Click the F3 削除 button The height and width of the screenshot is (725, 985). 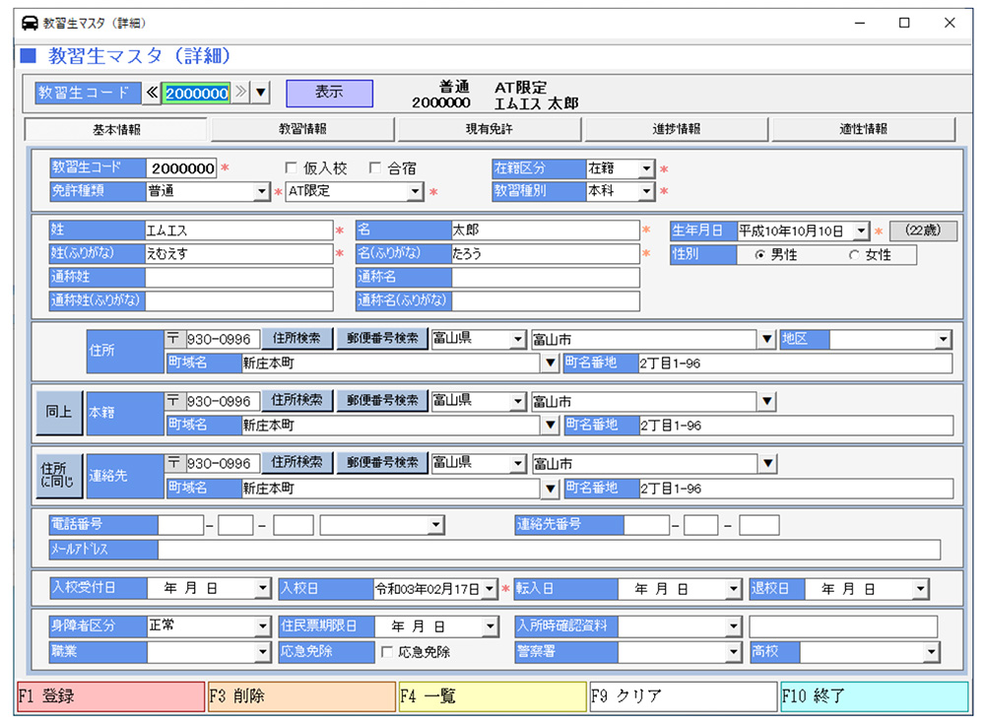302,696
